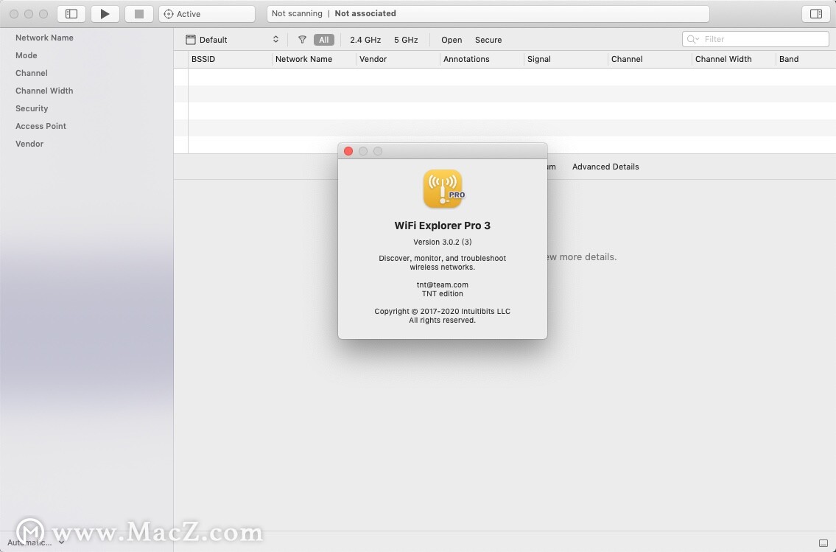Start scanning with the play button
836x552 pixels.
click(x=105, y=14)
